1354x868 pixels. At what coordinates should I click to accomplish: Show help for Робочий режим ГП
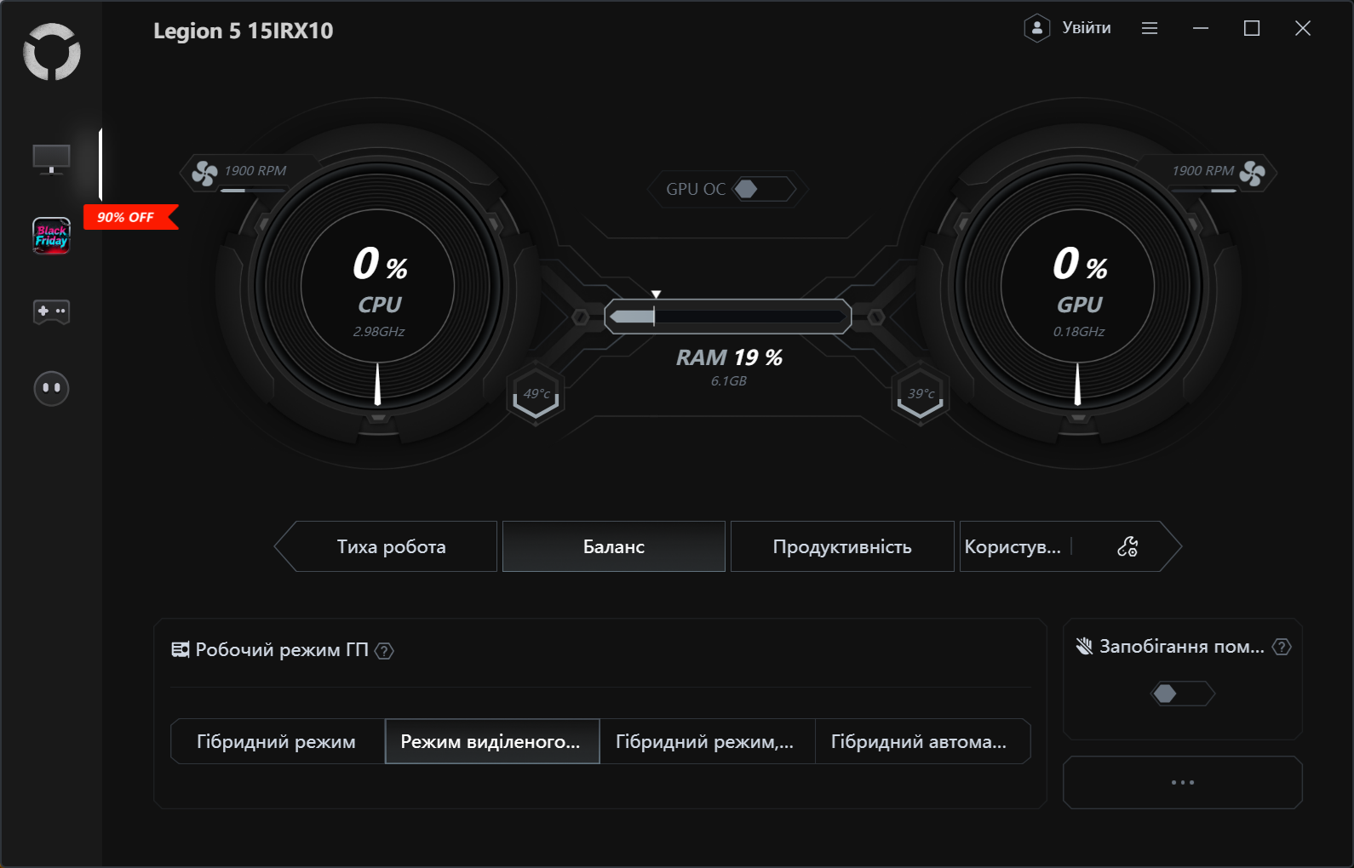tap(384, 651)
